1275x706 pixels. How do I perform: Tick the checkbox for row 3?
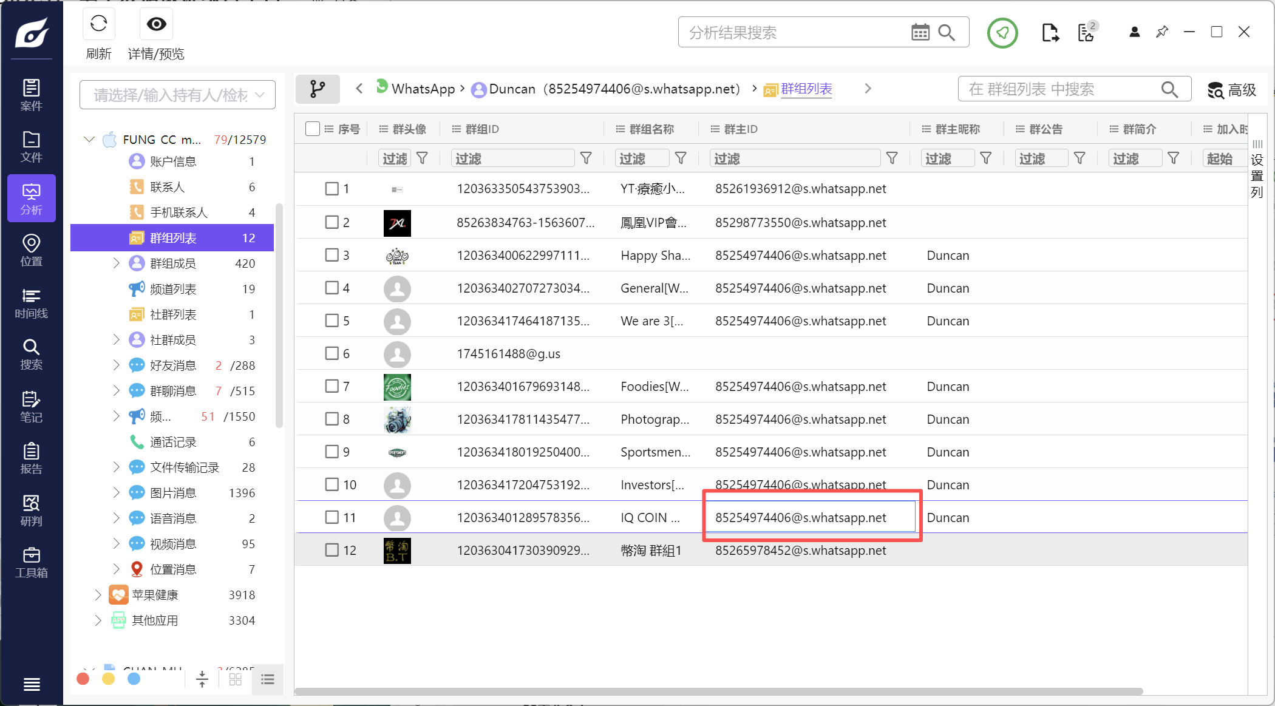click(x=331, y=255)
